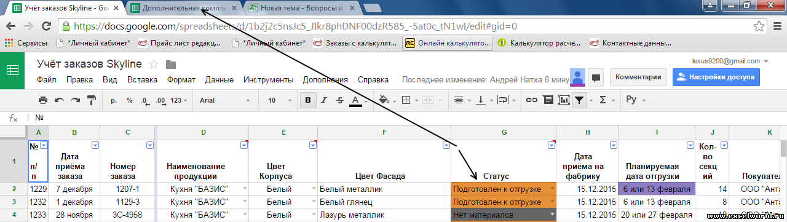This screenshot has height=222, width=787.
Task: Star the Учёт заказов Skyline document
Action: click(x=154, y=65)
